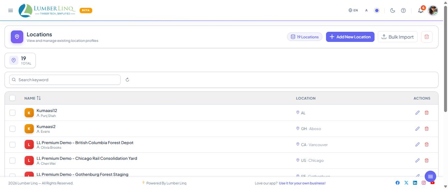Click the header bulk delete trash button

coord(427,37)
